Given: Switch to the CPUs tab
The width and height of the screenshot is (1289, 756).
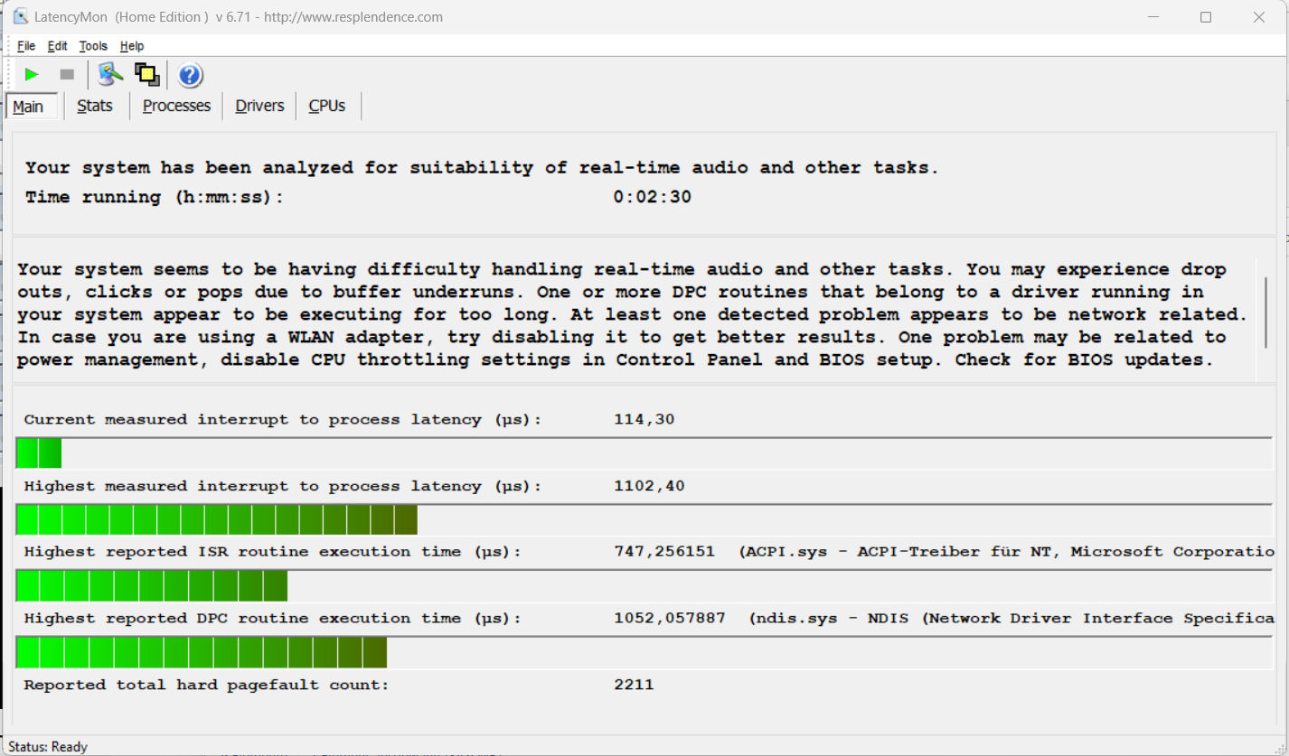Looking at the screenshot, I should tap(327, 106).
